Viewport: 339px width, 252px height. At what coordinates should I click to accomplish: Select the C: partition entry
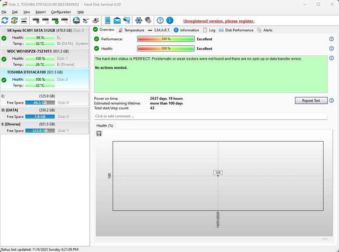pyautogui.click(x=45, y=99)
